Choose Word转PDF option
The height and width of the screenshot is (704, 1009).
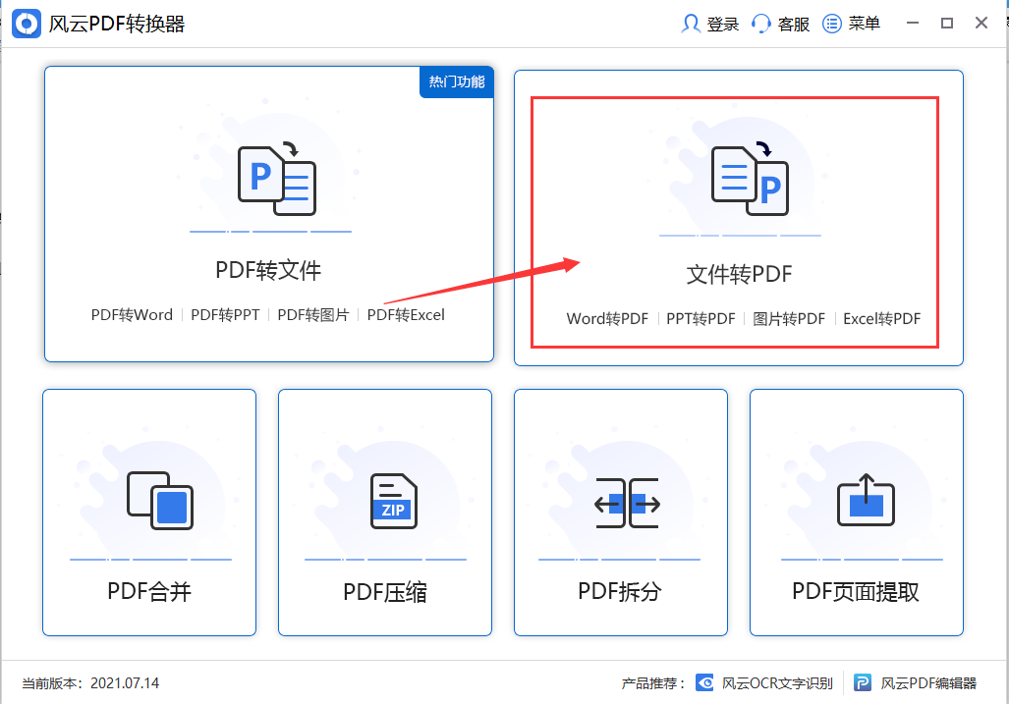point(607,319)
